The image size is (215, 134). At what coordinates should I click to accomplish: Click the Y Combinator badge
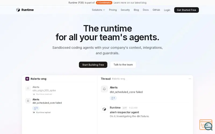tap(104, 3)
